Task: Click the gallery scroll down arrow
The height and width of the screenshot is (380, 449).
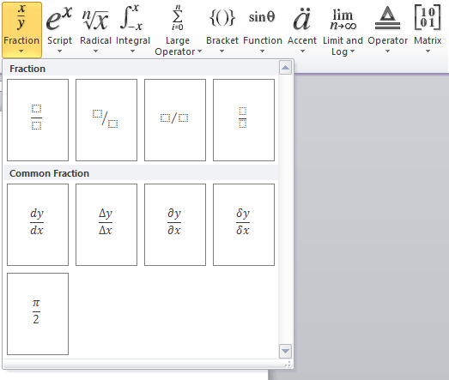Action: 285,351
